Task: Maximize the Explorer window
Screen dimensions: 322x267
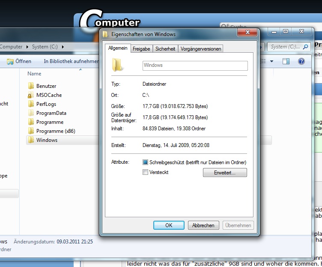Action: [x=286, y=31]
